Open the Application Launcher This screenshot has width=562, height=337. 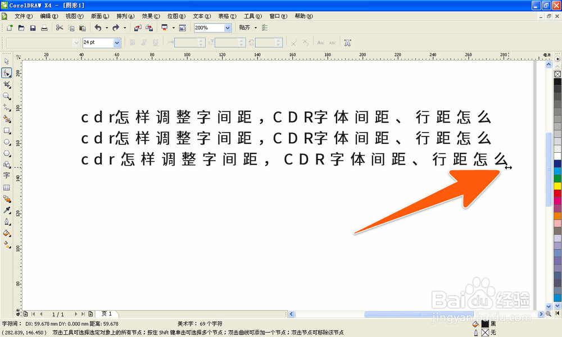click(x=165, y=28)
